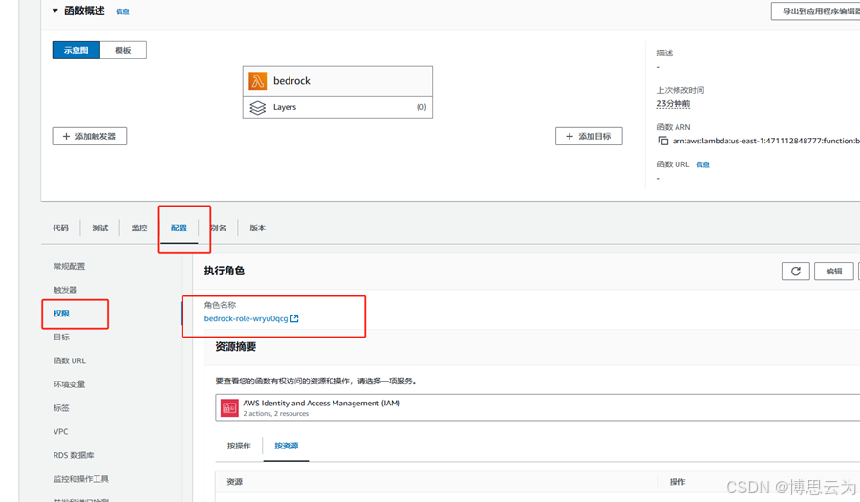Screen dimensions: 860x502
Task: Open the 信息 link beside 函数概述
Action: (122, 11)
